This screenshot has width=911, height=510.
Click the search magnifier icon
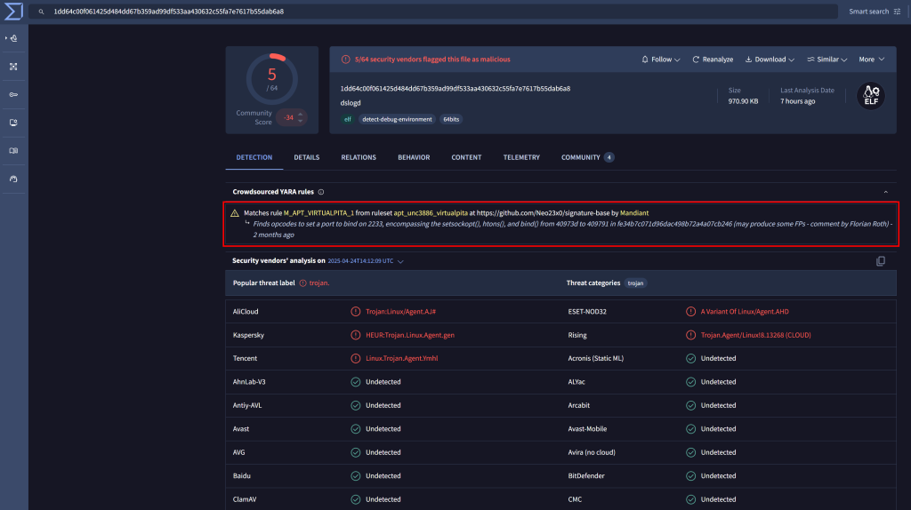(x=41, y=12)
